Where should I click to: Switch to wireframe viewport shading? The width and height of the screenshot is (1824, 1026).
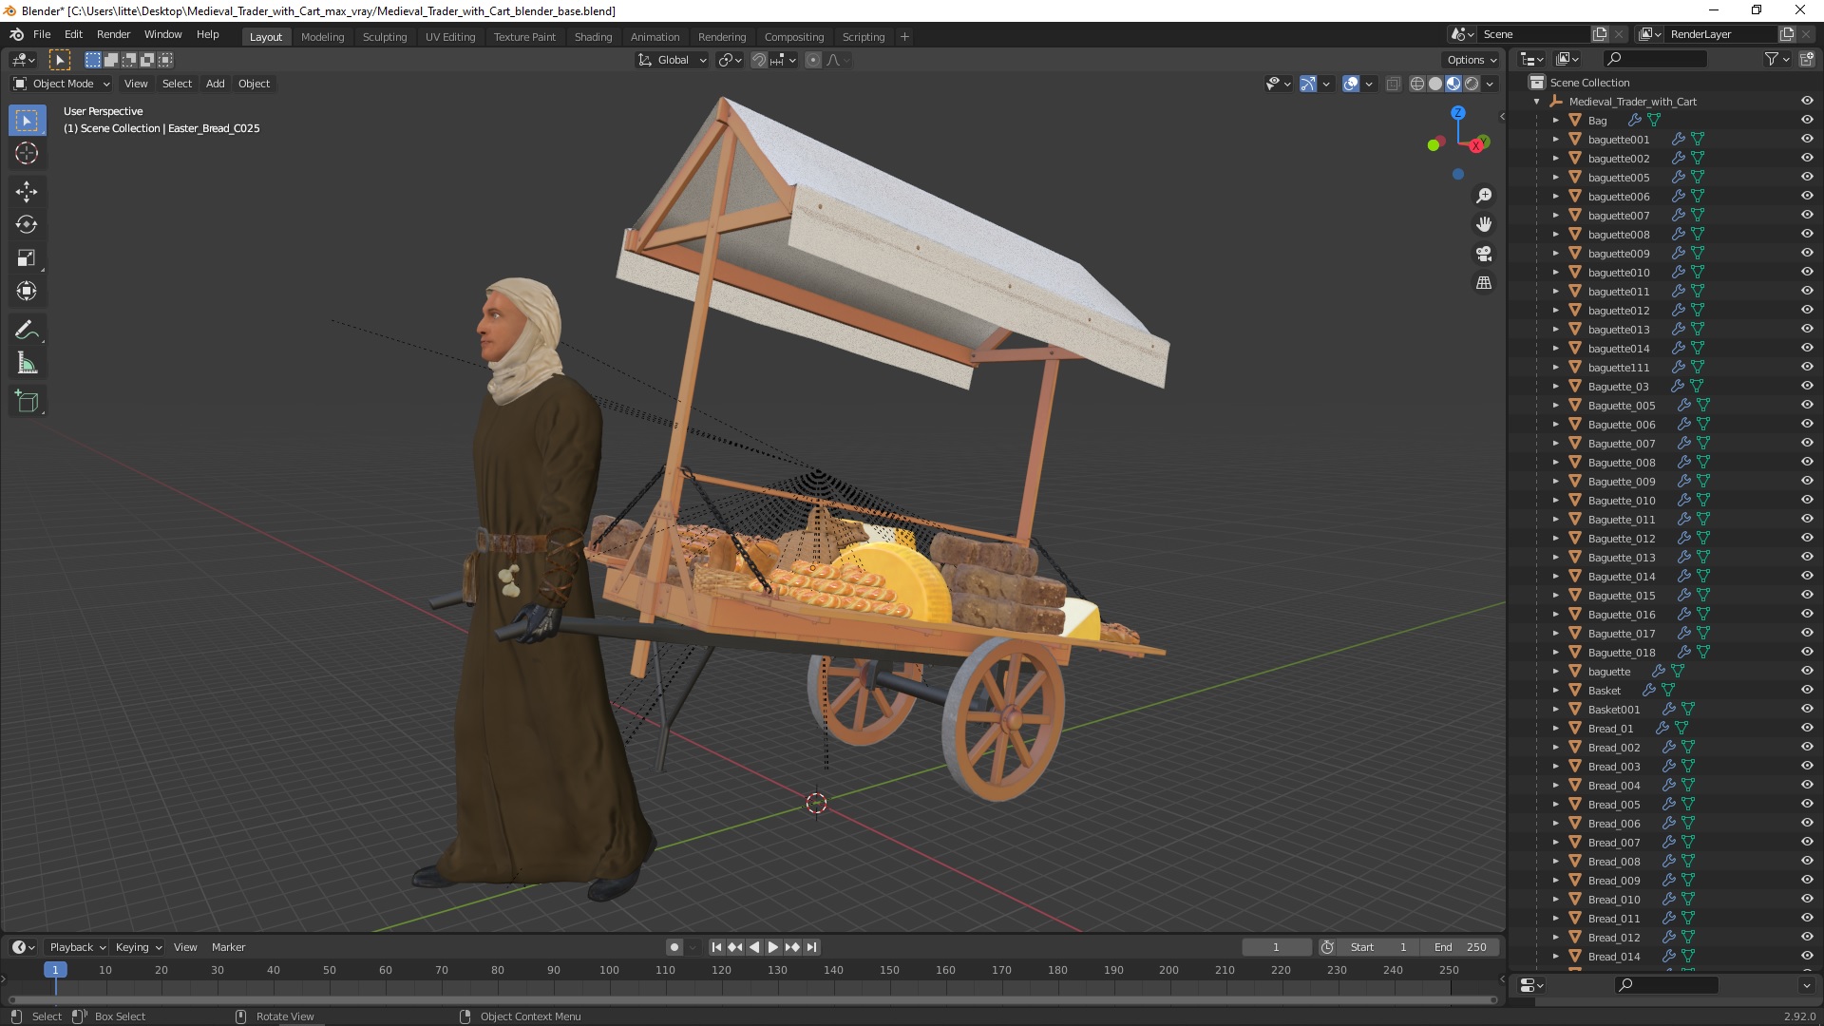1417,84
